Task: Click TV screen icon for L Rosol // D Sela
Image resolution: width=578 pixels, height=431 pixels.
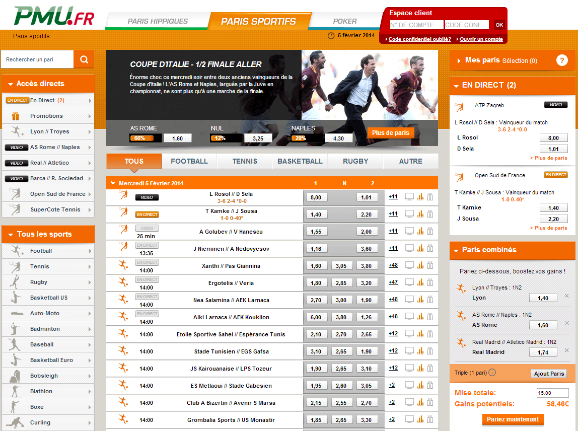Action: pos(409,197)
